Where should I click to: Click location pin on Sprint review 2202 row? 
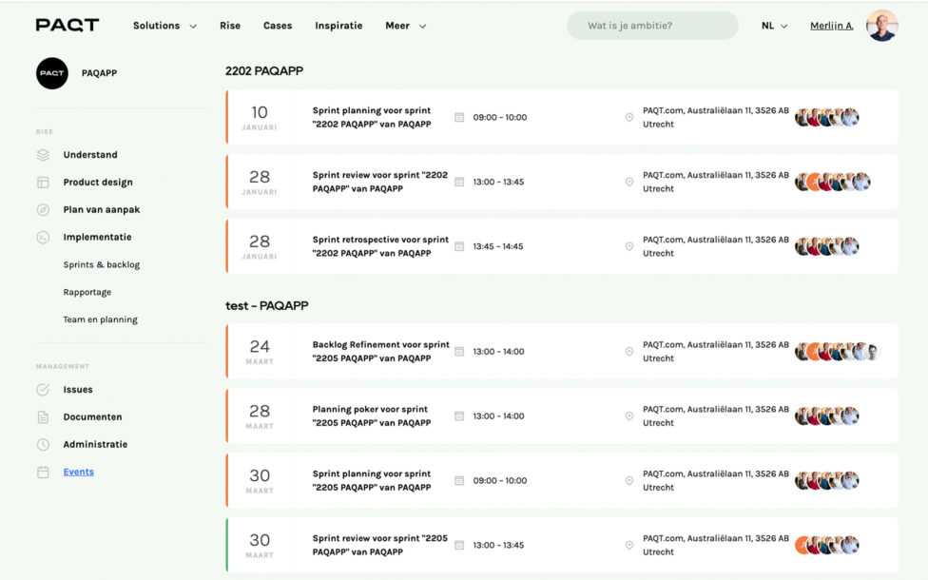pyautogui.click(x=629, y=182)
